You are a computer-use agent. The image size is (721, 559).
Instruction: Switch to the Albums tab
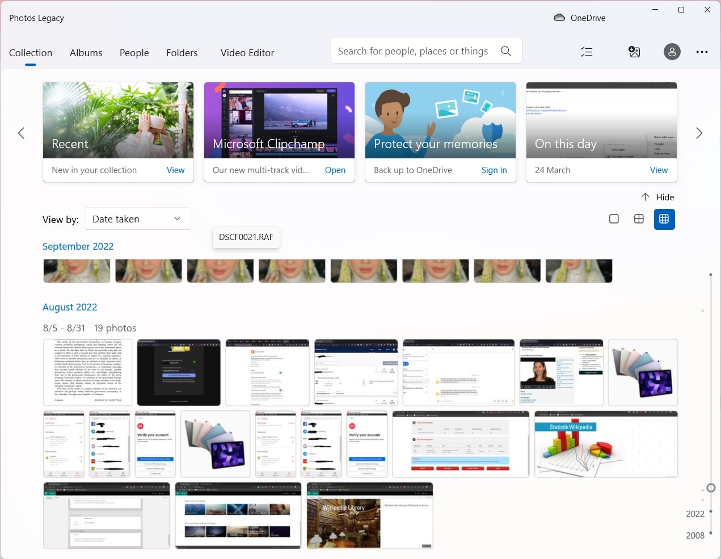(86, 53)
